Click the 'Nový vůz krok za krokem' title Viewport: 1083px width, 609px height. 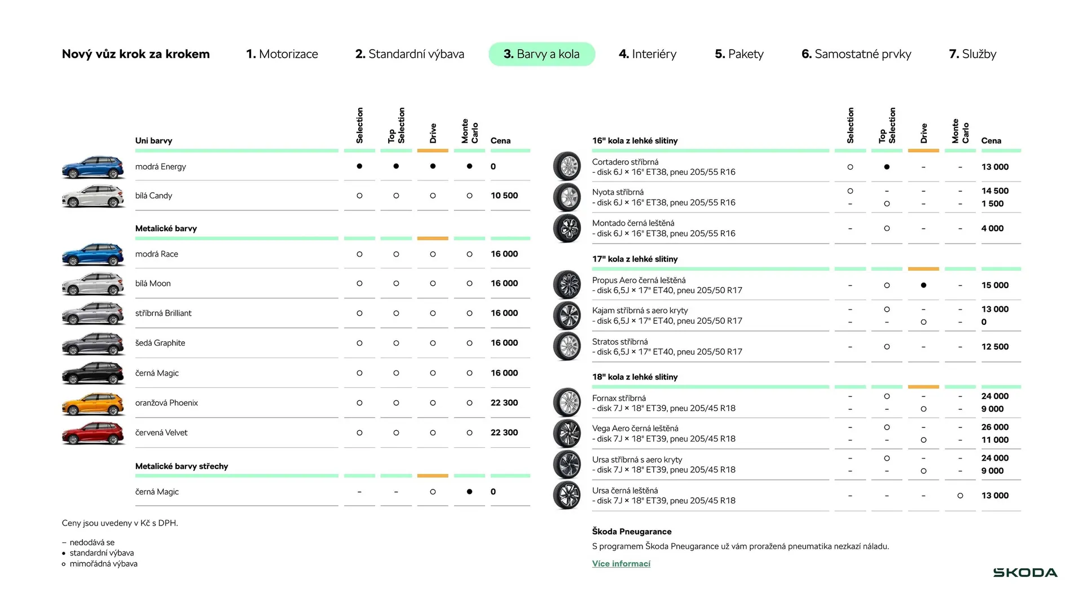point(136,54)
